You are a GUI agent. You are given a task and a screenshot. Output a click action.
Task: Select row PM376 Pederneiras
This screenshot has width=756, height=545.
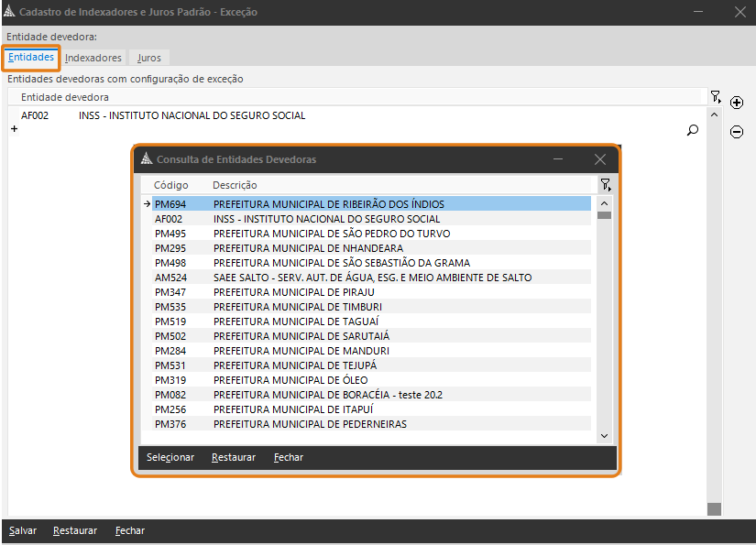(371, 424)
